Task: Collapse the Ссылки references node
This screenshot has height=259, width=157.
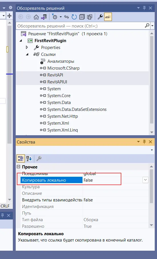Action: [27, 54]
